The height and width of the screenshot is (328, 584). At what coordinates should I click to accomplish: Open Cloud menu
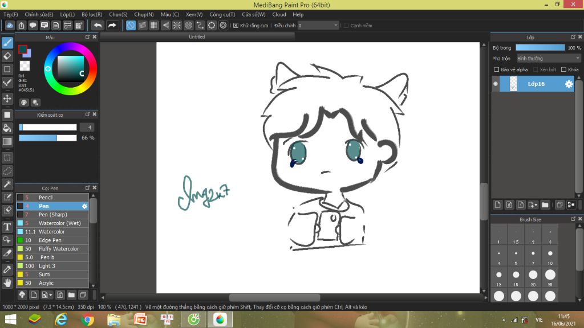pos(279,14)
